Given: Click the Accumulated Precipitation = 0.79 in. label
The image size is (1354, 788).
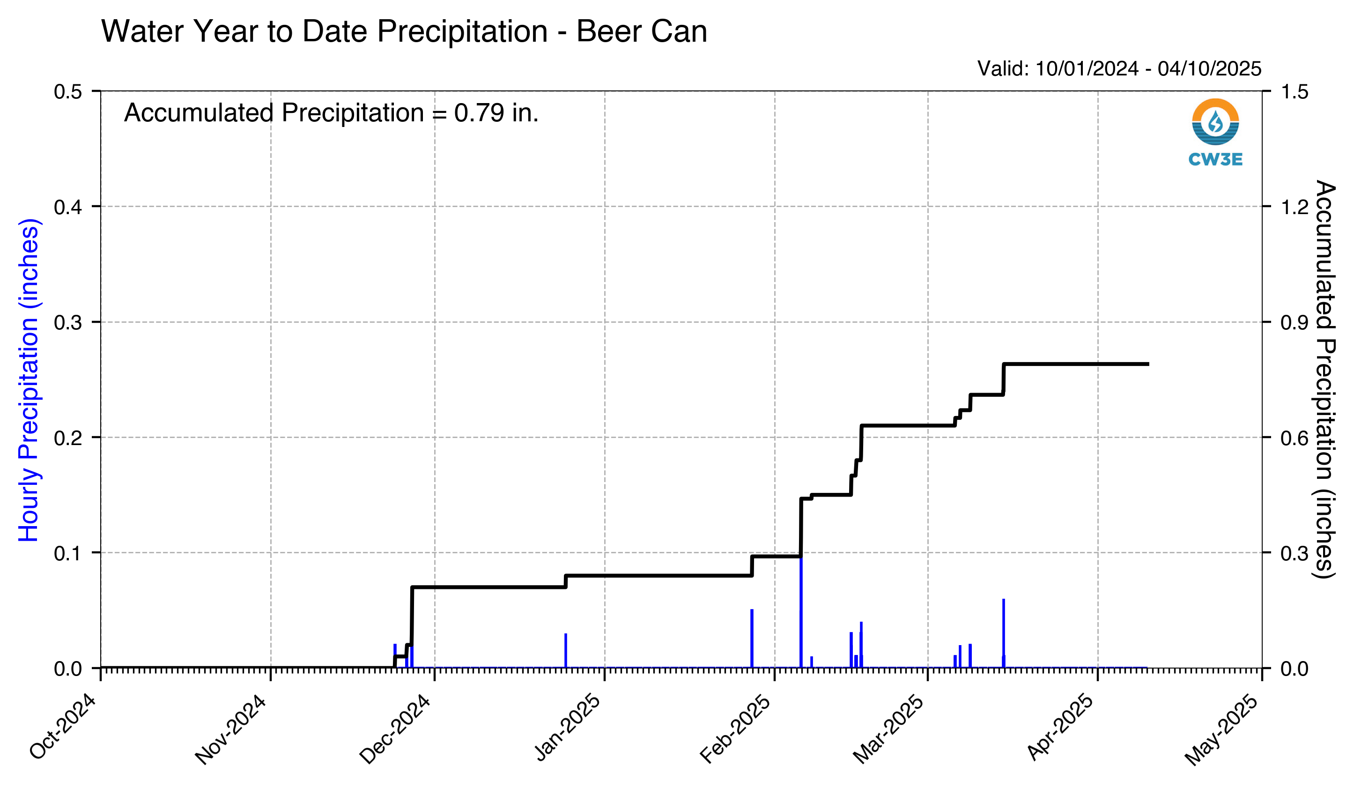Looking at the screenshot, I should coord(331,113).
